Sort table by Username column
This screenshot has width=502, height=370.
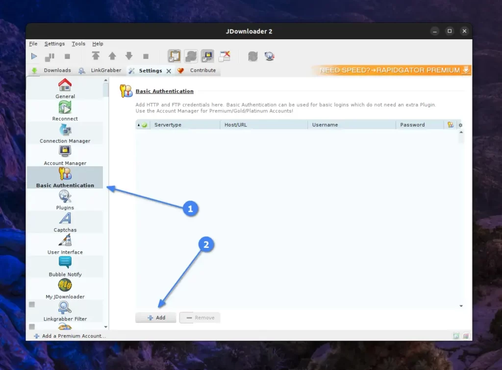pyautogui.click(x=352, y=125)
